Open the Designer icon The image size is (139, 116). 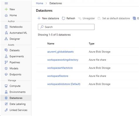6,39
